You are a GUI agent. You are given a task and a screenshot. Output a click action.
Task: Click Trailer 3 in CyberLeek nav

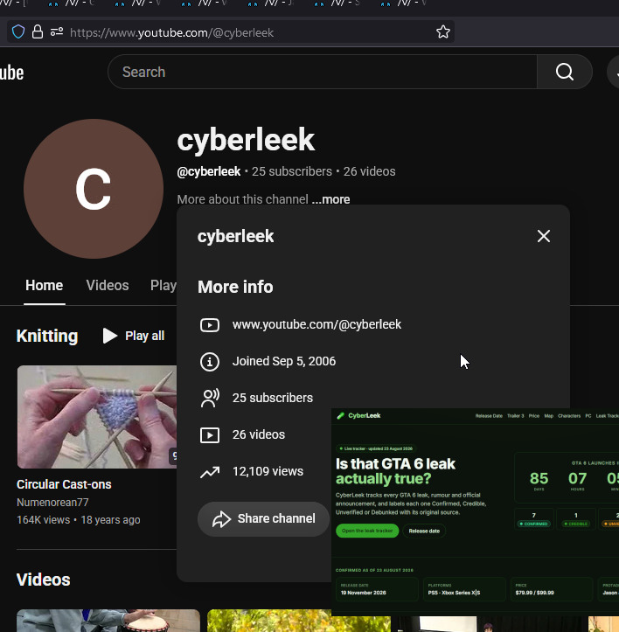point(515,416)
